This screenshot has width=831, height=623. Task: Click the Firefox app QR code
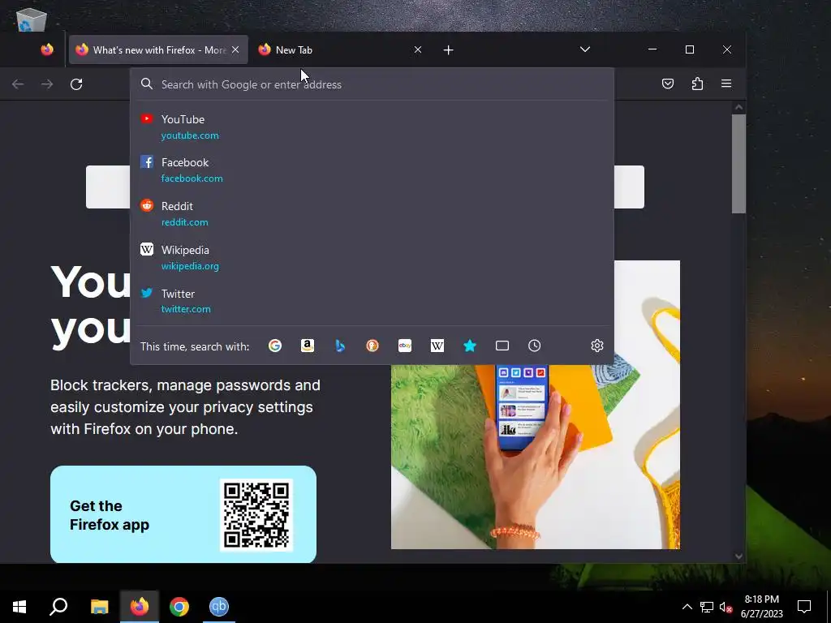pos(256,515)
